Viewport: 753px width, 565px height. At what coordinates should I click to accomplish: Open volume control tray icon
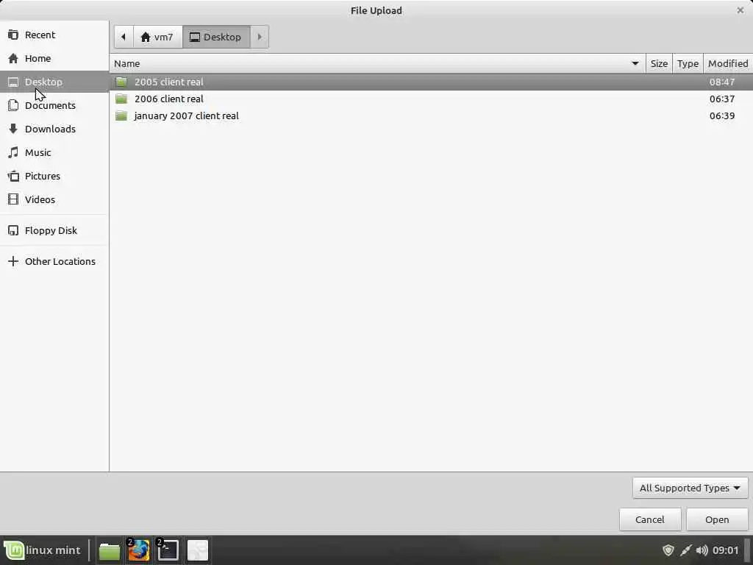point(702,550)
